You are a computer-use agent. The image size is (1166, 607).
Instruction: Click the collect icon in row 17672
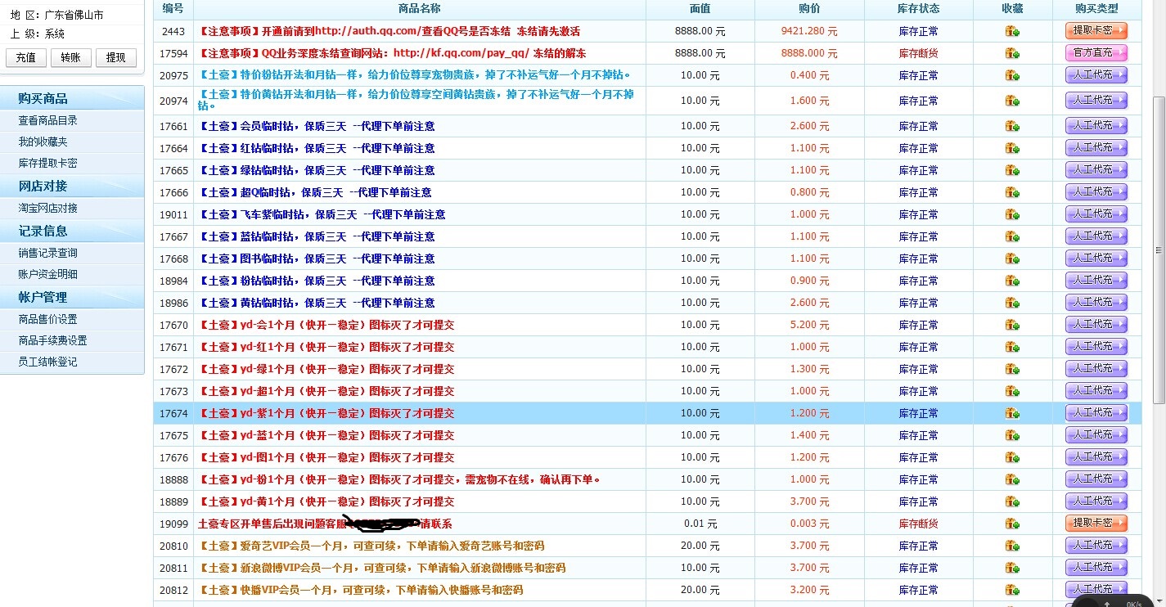click(x=1012, y=369)
